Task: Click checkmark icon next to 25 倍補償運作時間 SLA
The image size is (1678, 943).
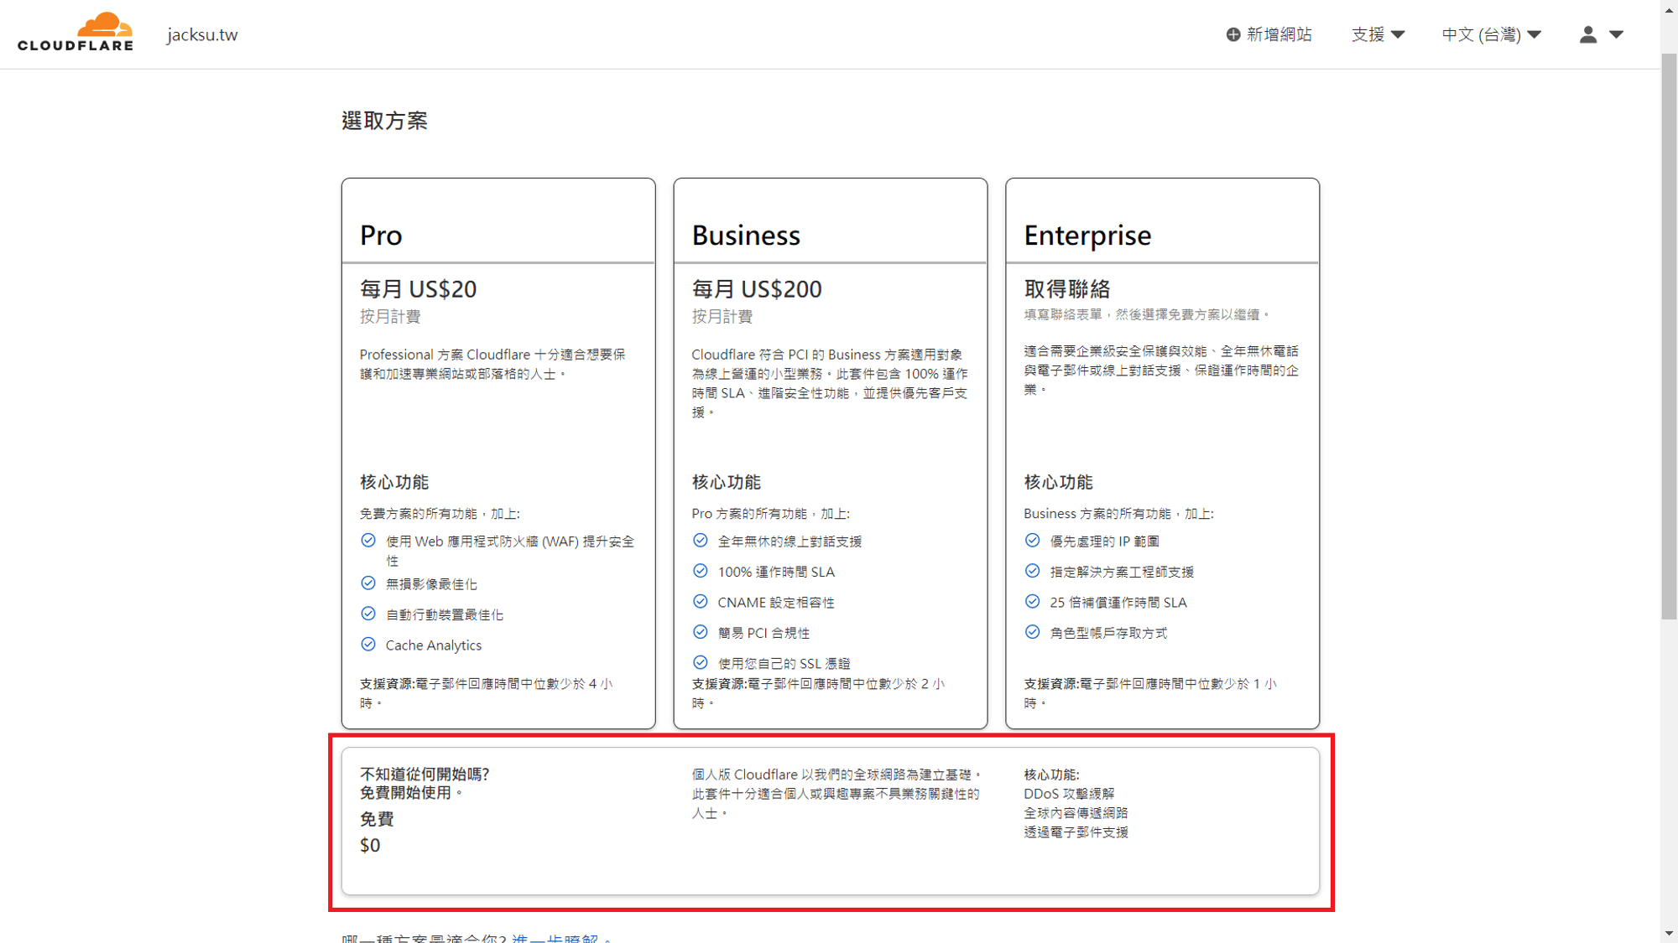Action: 1033,601
